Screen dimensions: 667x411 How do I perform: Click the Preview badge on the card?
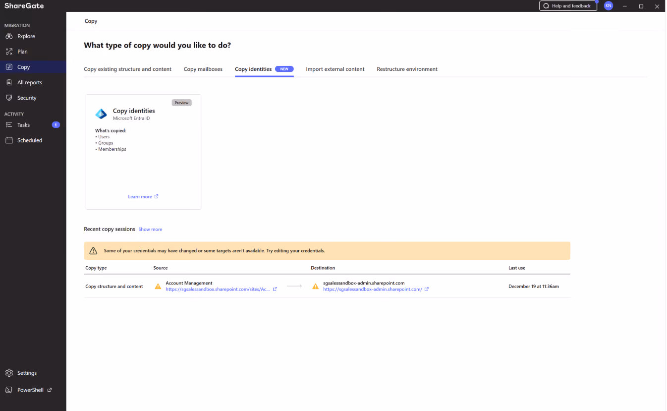coord(181,103)
